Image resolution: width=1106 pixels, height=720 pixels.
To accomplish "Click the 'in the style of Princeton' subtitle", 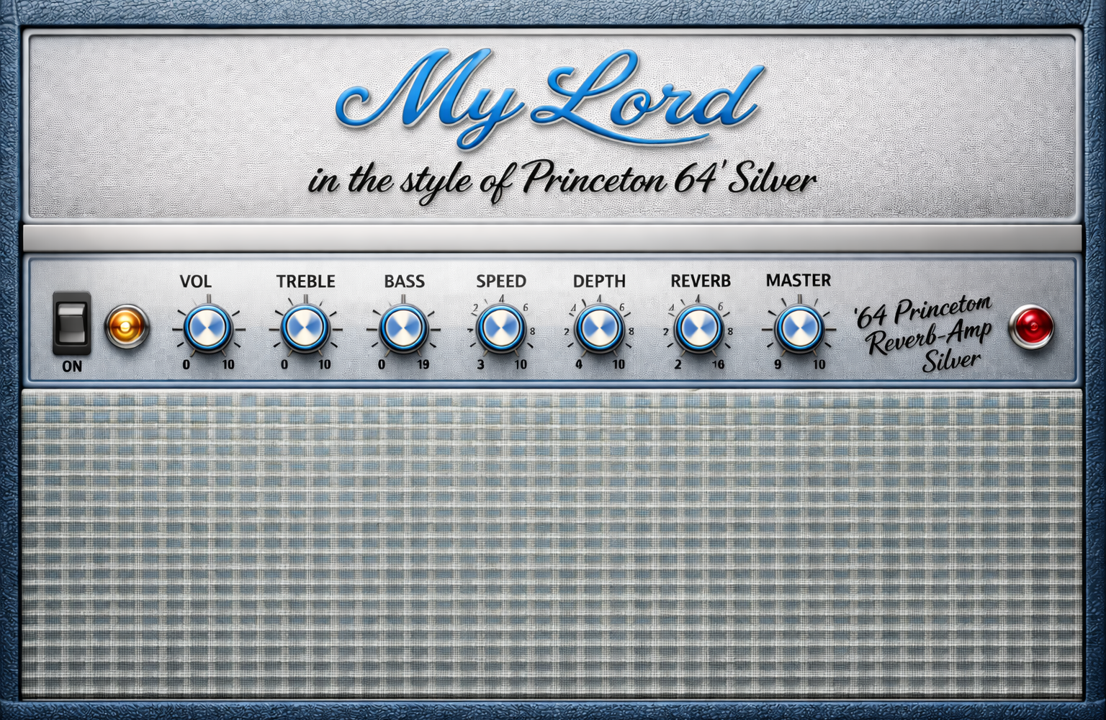I will pyautogui.click(x=562, y=180).
